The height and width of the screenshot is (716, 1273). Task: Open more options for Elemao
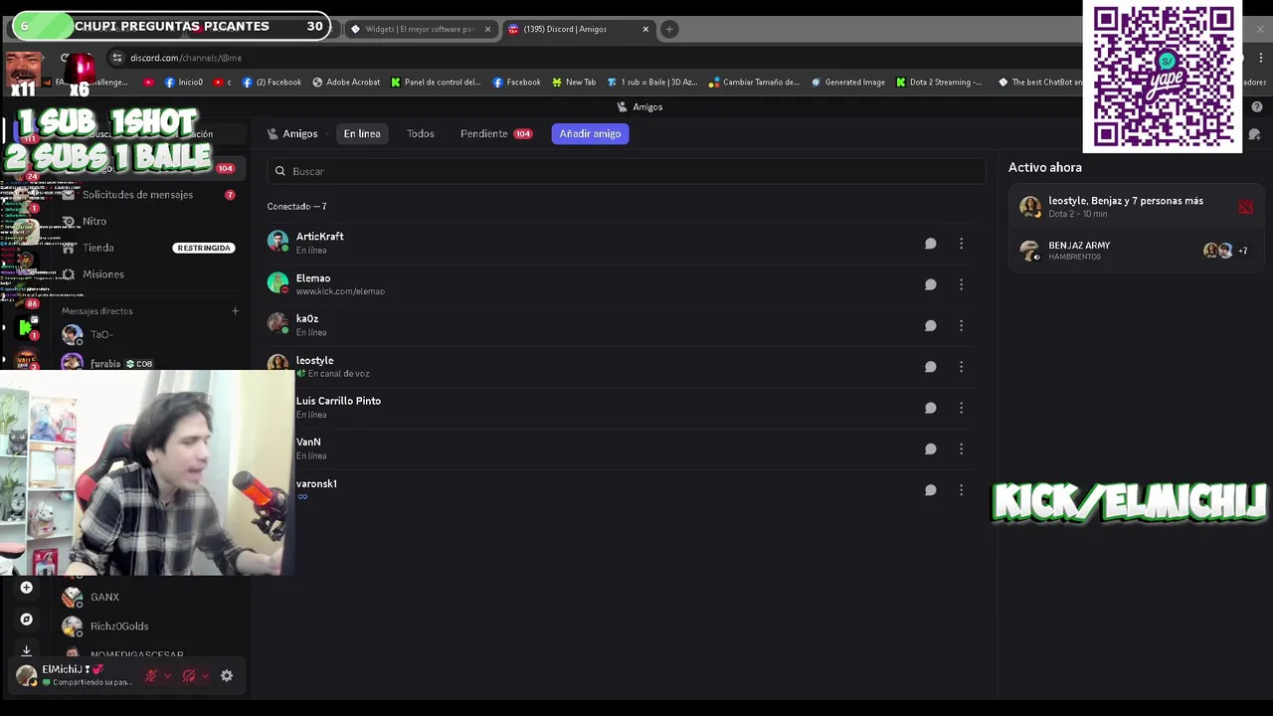(961, 284)
